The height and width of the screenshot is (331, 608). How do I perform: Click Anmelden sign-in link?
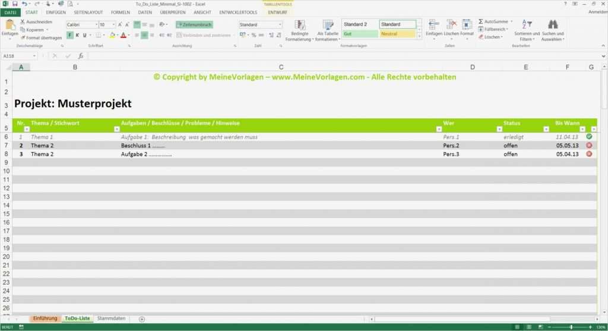(x=598, y=12)
